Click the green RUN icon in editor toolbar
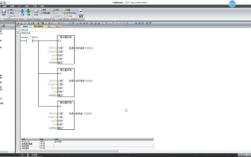 18,23
